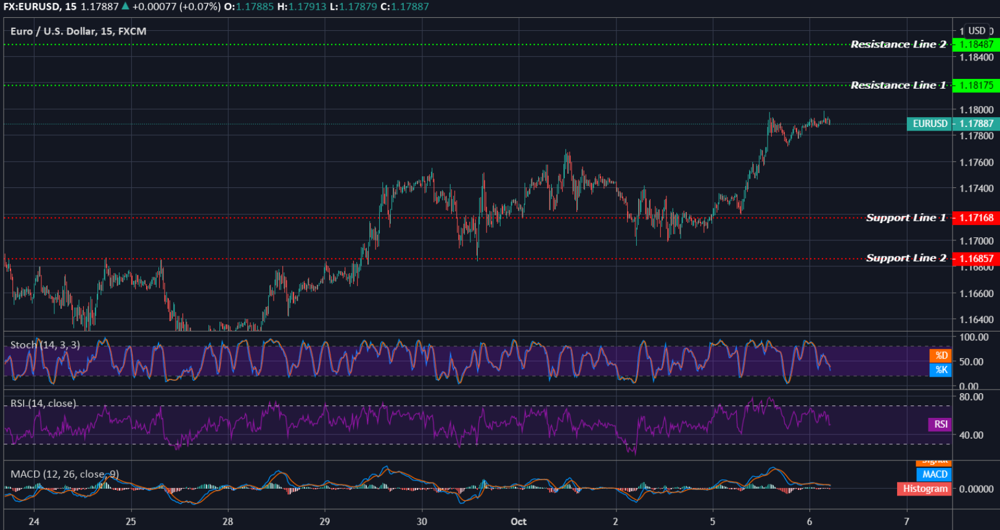Click the orange %D legend tag

coord(941,356)
